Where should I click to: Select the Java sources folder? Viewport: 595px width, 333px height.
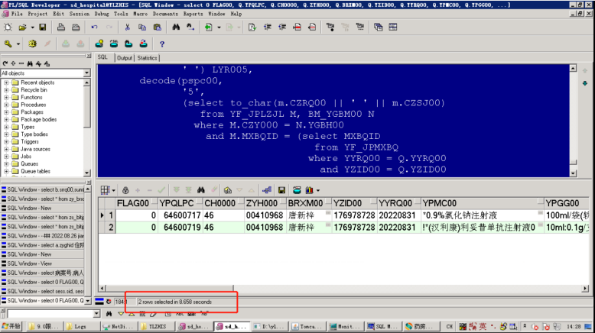[35, 149]
